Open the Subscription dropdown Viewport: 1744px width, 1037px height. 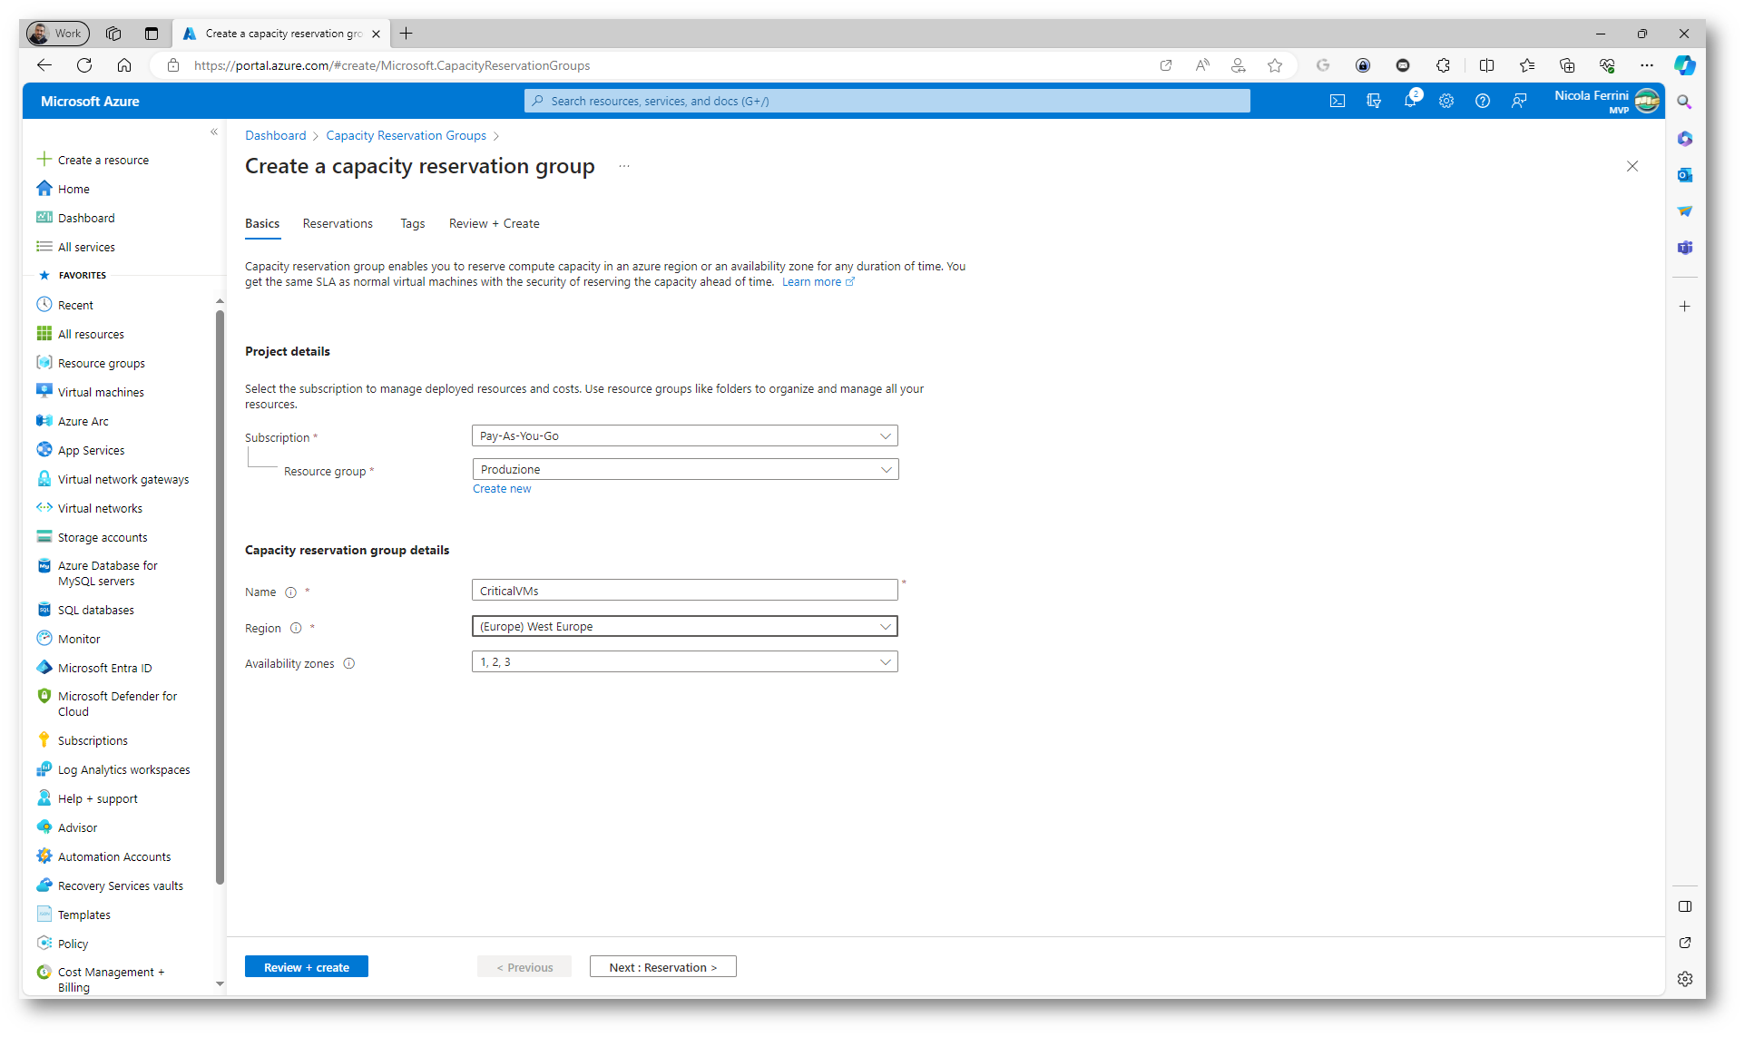point(685,435)
